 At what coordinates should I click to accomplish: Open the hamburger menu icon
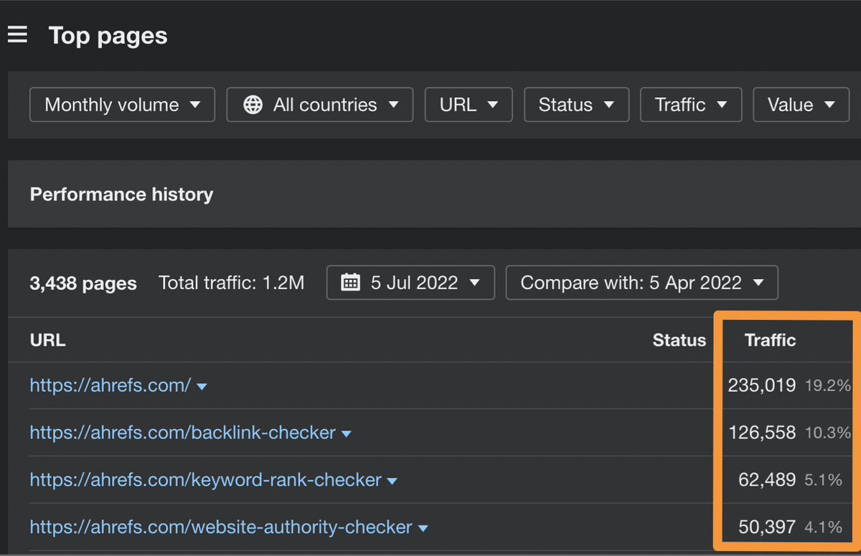[17, 34]
